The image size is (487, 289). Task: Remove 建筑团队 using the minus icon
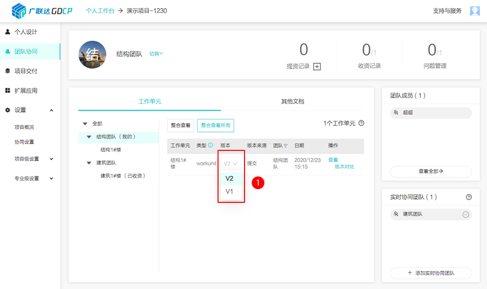pos(466,215)
